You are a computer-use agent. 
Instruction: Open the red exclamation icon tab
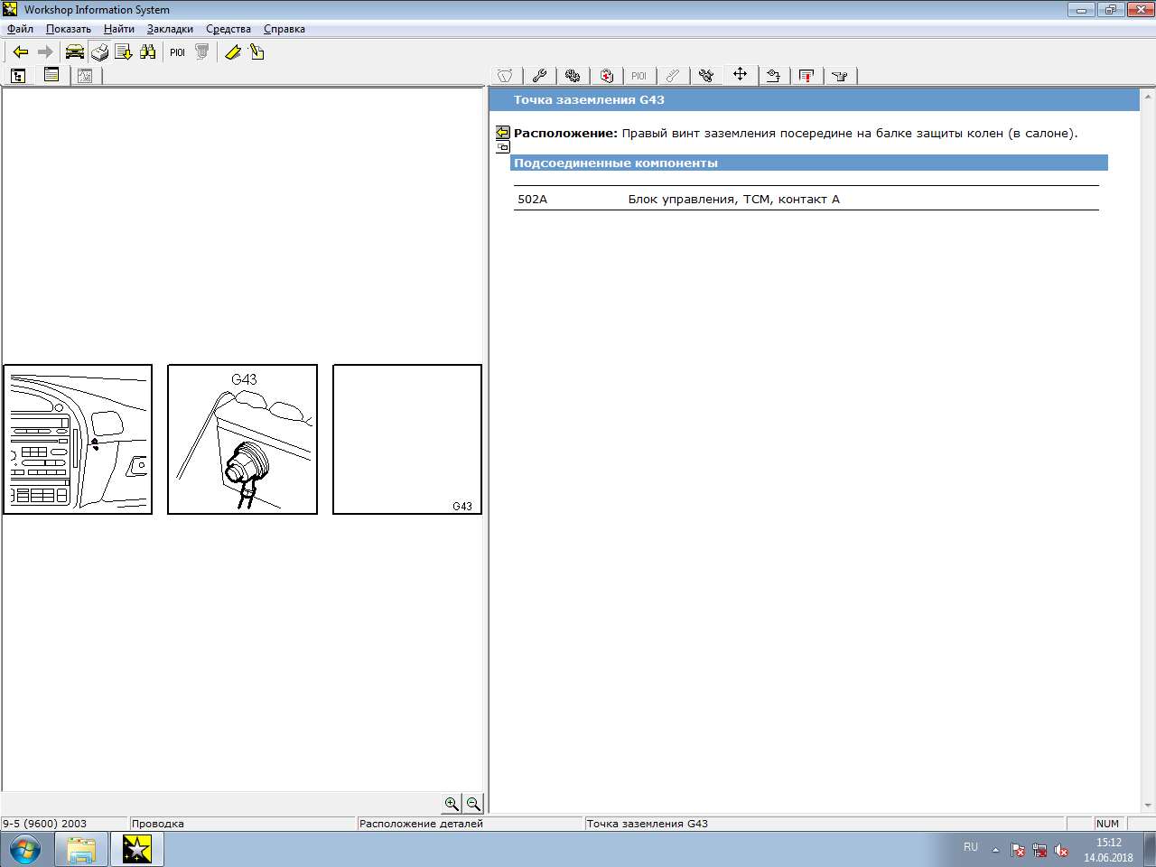click(806, 76)
